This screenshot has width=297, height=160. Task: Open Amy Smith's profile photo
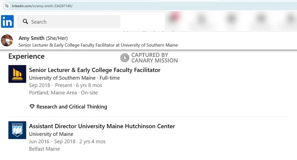(x=7, y=40)
